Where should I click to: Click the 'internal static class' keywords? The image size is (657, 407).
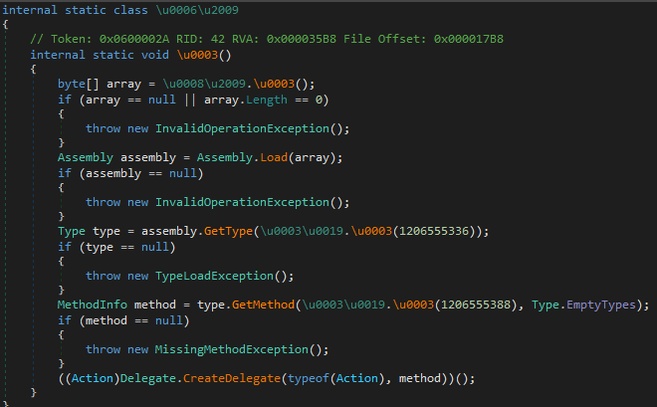75,10
